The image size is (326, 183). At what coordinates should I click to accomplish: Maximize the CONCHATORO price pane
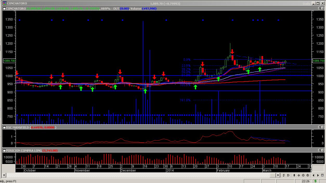tap(319, 9)
